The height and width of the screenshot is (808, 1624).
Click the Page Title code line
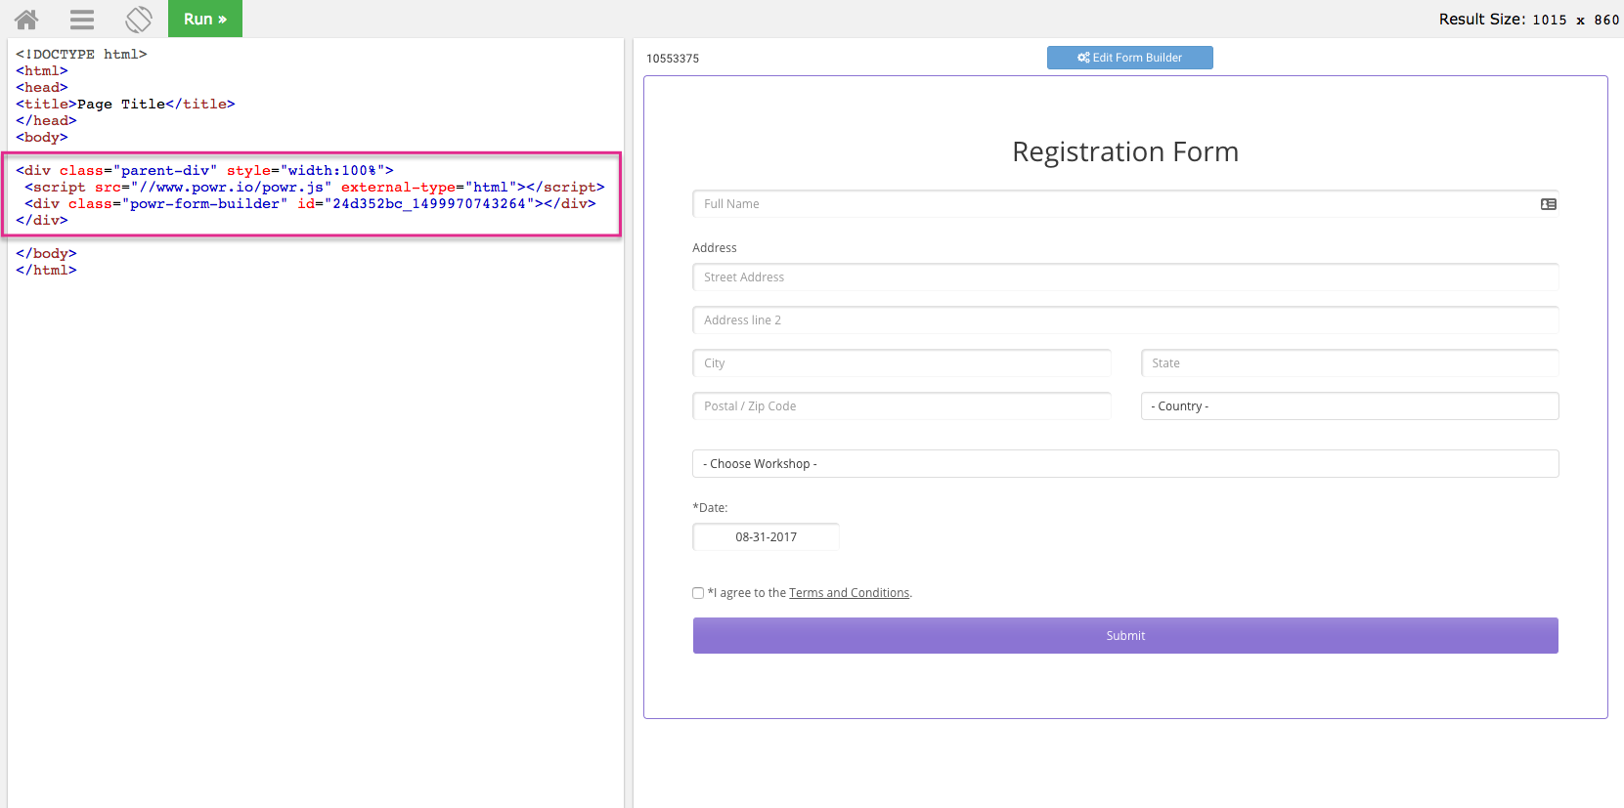[x=125, y=105]
